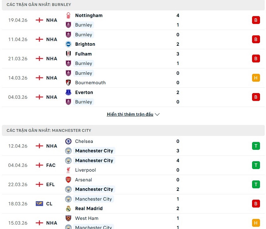Click the EFL competition label
Screen dimensions: 266x229
(x=50, y=184)
